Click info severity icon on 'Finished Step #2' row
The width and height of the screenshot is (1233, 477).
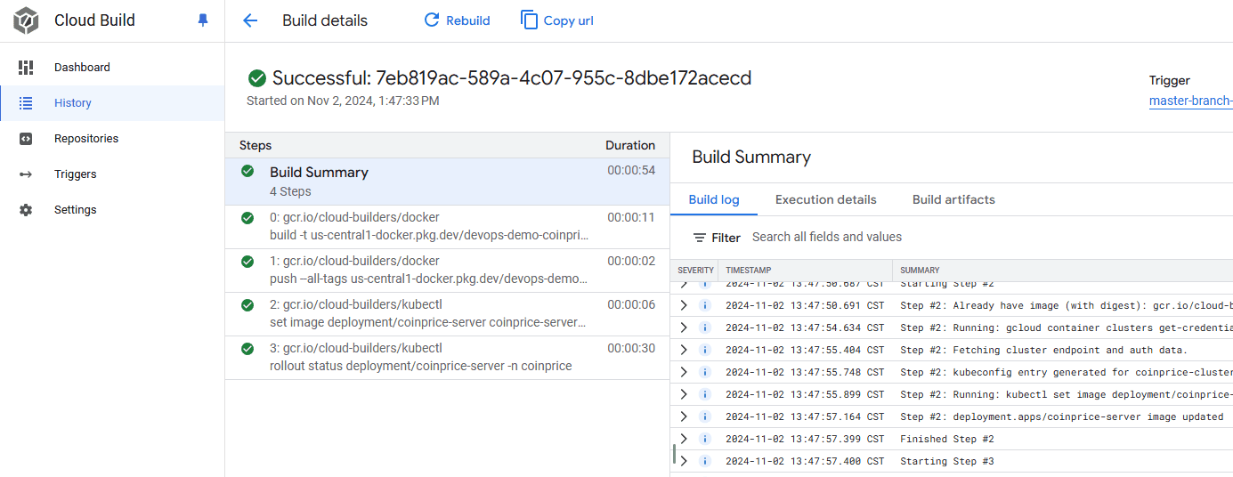[705, 439]
